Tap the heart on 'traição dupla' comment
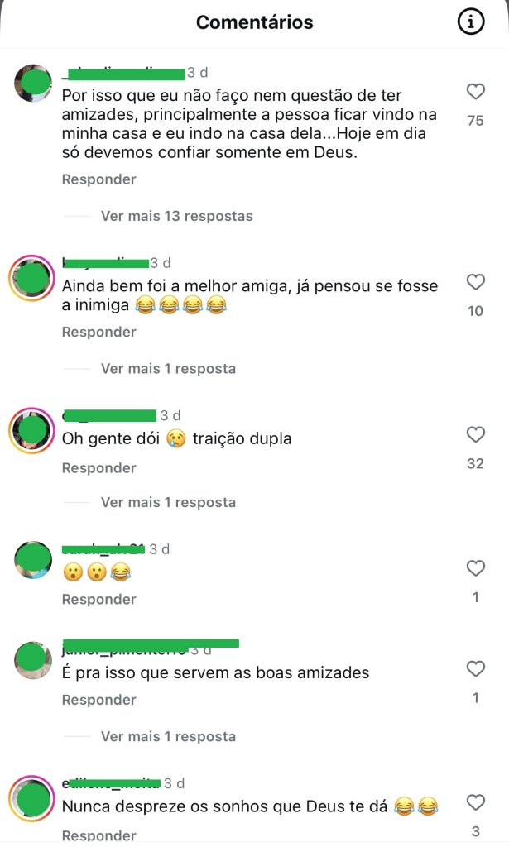 [476, 434]
